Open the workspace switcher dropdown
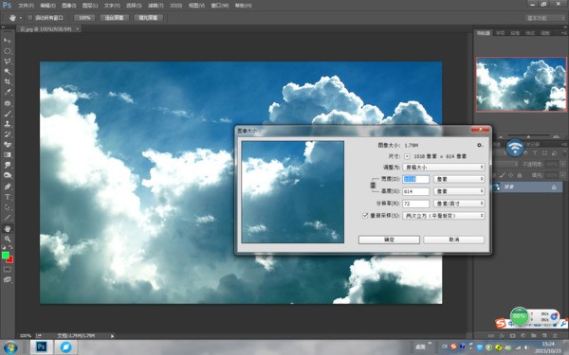Image resolution: width=569 pixels, height=355 pixels. click(544, 18)
